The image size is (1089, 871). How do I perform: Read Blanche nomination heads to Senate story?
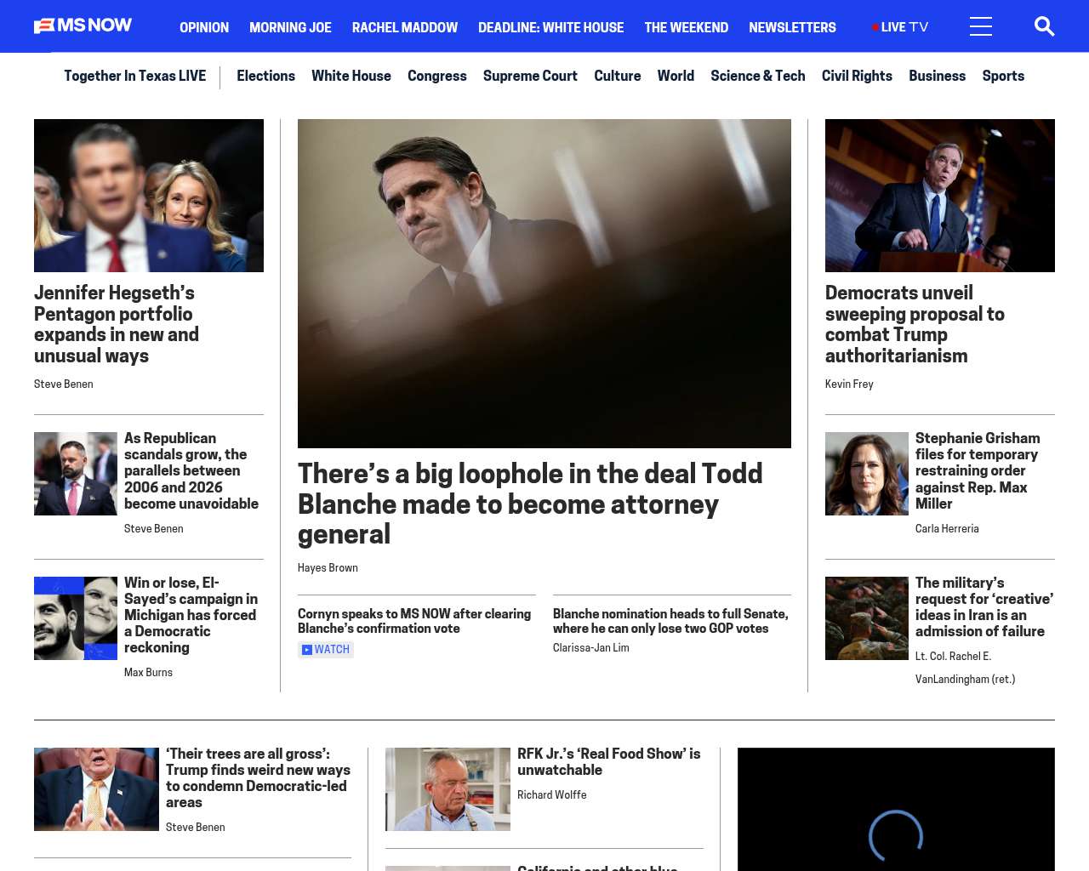[670, 621]
